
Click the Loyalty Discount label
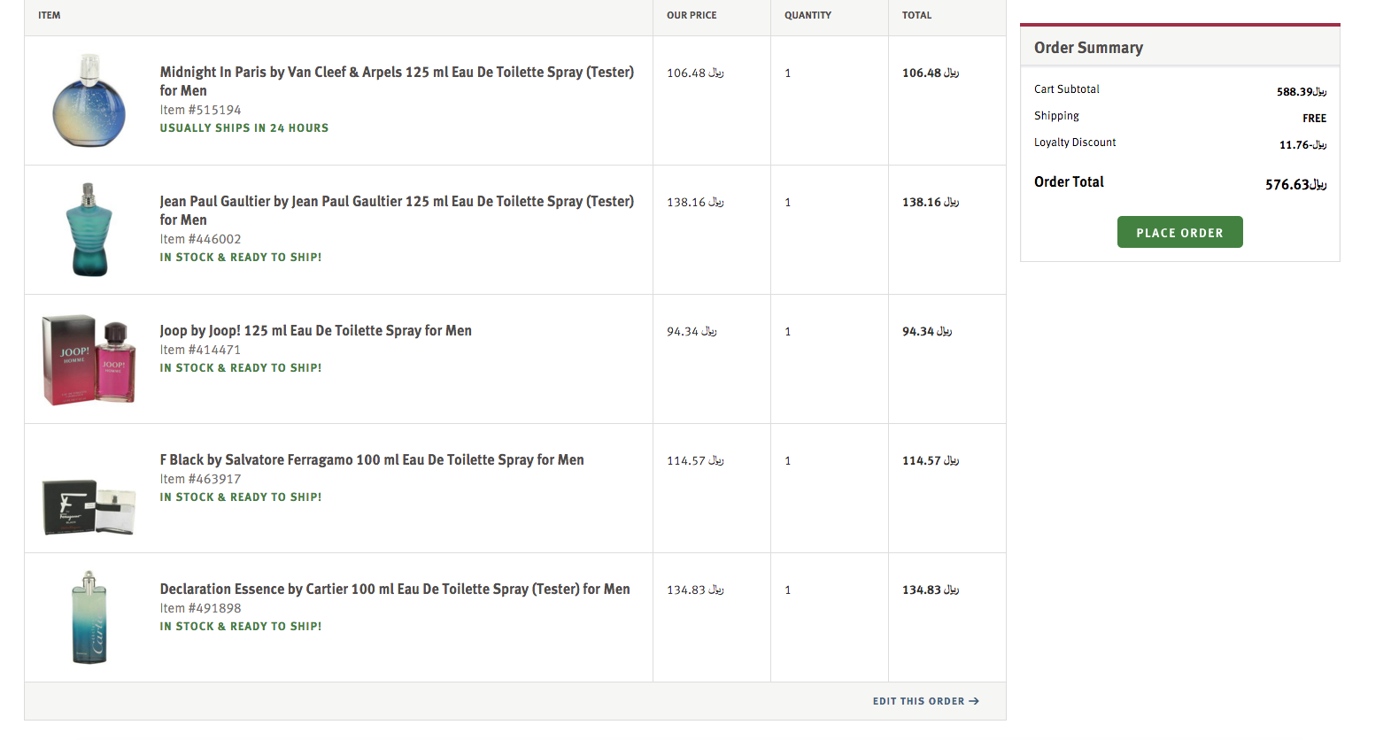coord(1075,143)
